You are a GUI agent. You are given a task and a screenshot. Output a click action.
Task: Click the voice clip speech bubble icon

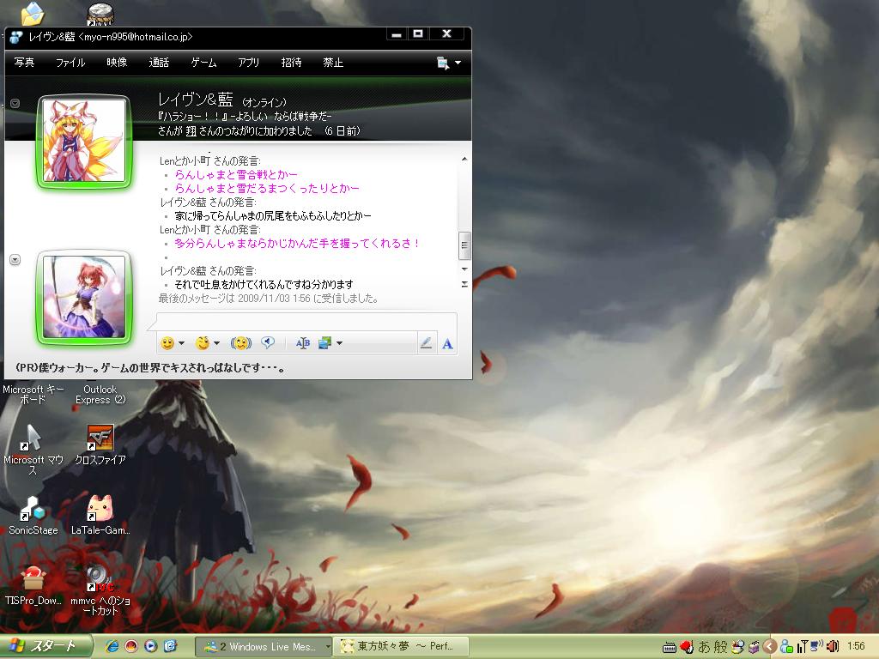(x=268, y=342)
